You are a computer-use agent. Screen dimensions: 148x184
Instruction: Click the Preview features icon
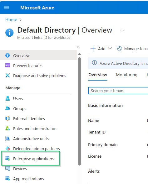click(8, 66)
